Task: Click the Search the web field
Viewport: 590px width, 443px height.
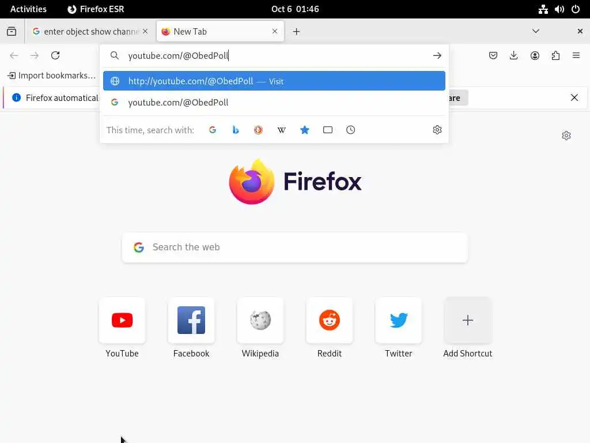Action: click(x=294, y=247)
